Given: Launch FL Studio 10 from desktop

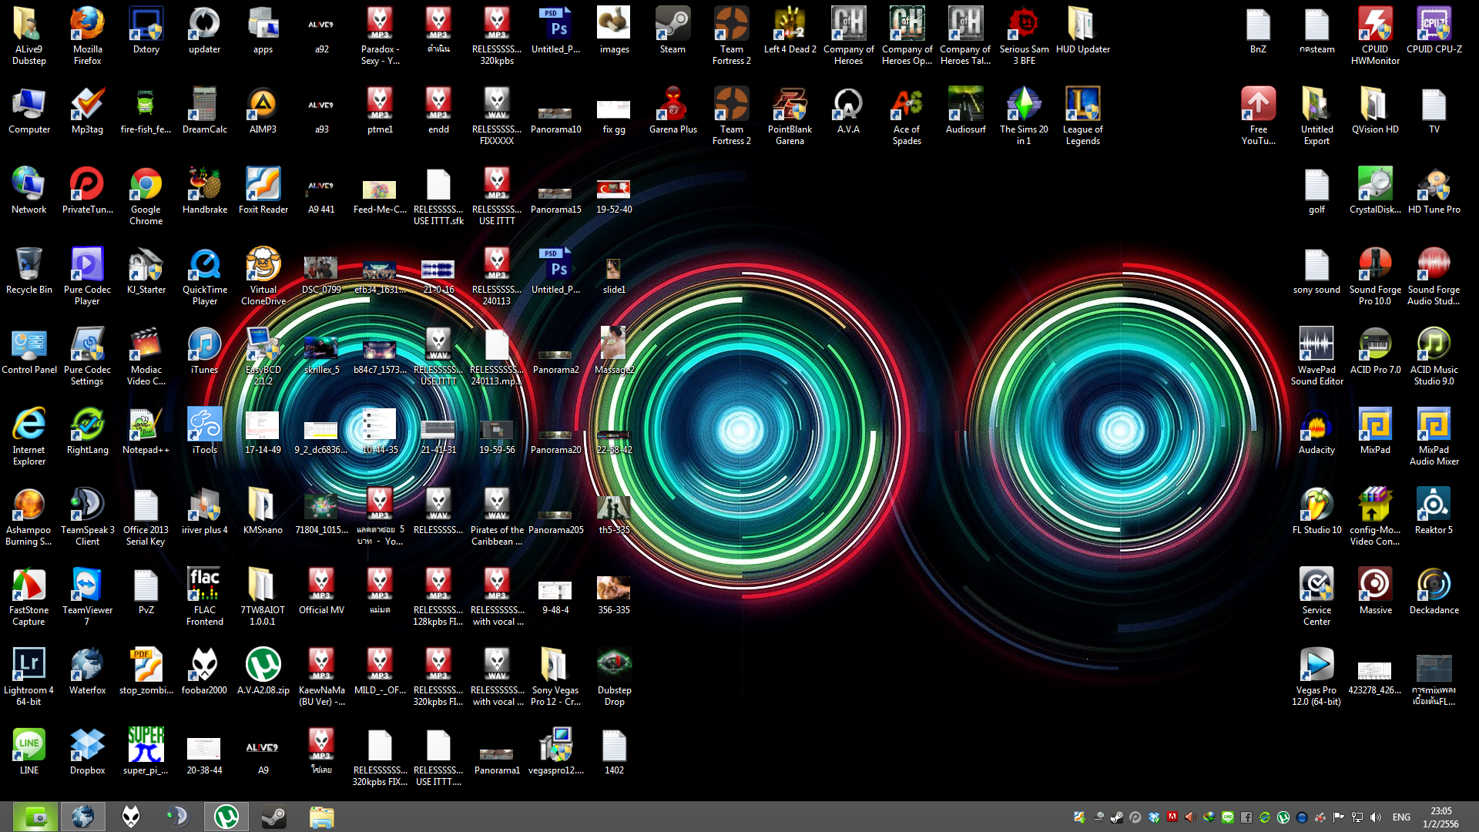Looking at the screenshot, I should coord(1316,507).
